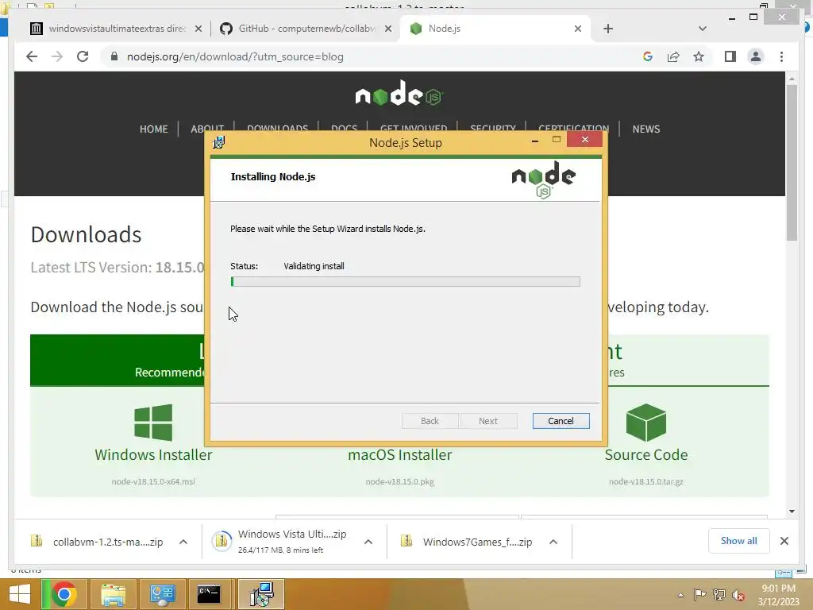Click the Chrome forward arrow

(57, 56)
